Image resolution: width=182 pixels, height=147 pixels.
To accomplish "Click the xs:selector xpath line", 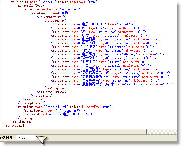I will pos(55,110).
